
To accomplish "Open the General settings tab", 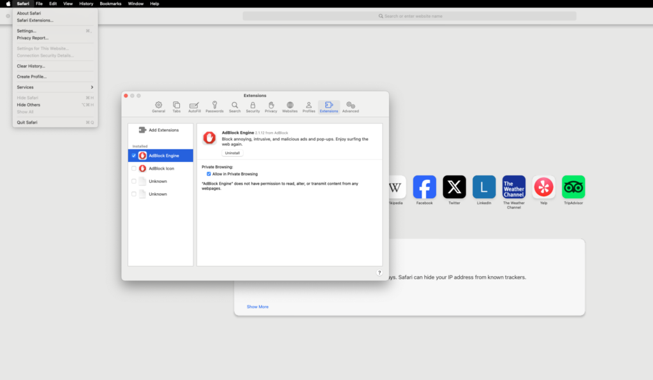I will point(158,107).
